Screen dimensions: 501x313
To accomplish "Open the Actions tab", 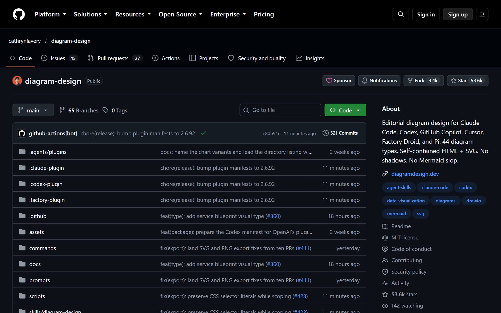I will 166,58.
